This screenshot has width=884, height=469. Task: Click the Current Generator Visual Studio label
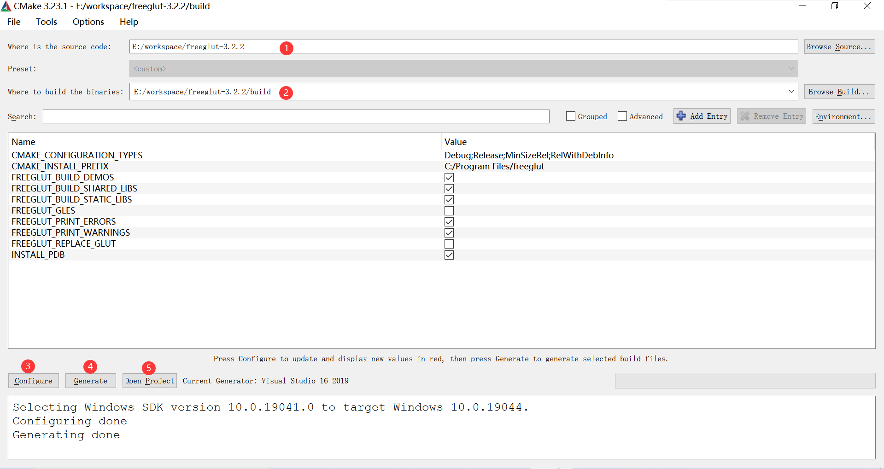pyautogui.click(x=265, y=381)
